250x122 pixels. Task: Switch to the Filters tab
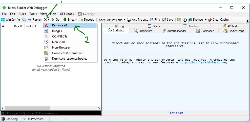coord(154,26)
